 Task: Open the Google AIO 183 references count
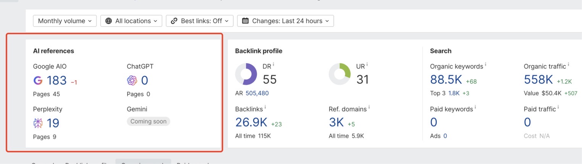57,81
